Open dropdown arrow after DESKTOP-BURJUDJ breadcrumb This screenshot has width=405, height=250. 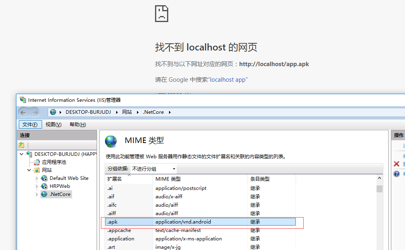pyautogui.click(x=117, y=112)
